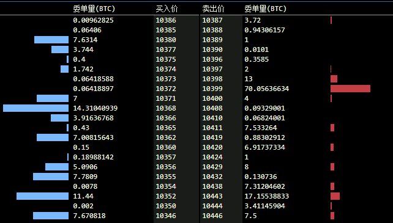Click the 卖出价 column header
This screenshot has height=223, width=393.
213,9
